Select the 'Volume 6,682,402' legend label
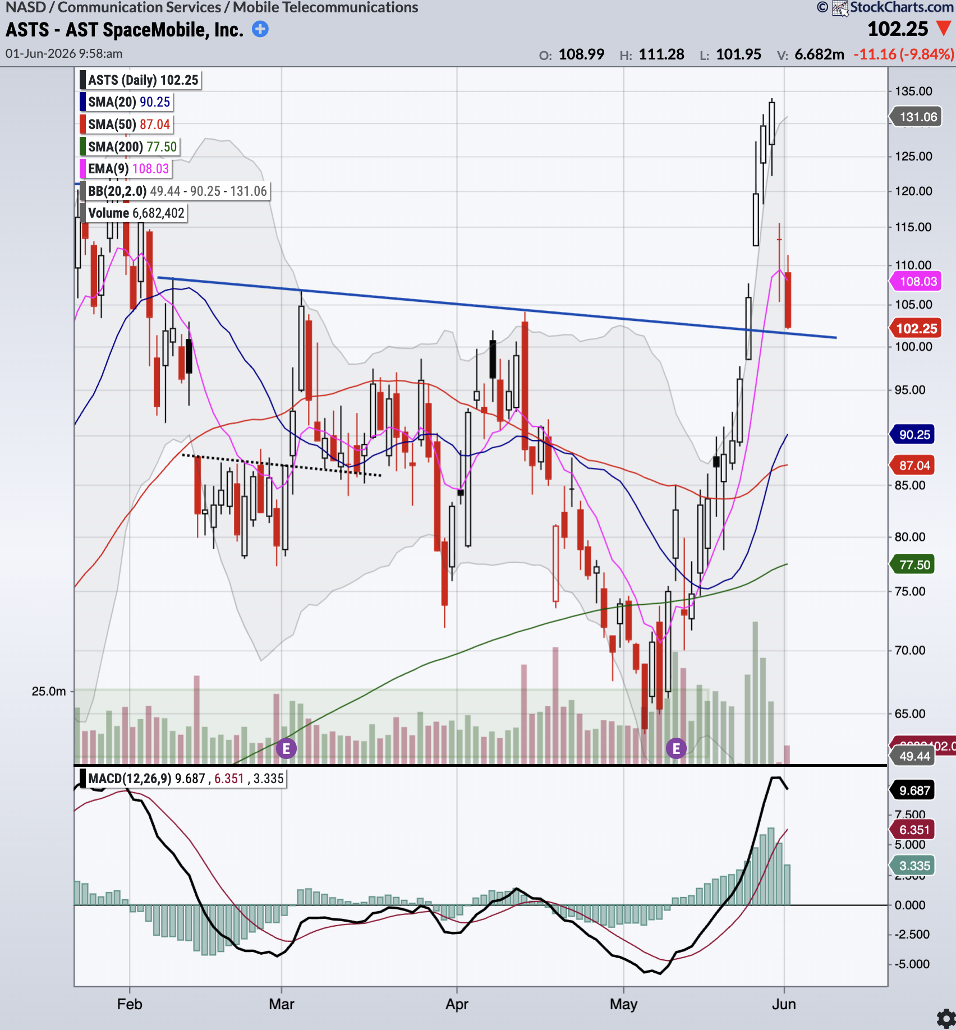 [136, 213]
